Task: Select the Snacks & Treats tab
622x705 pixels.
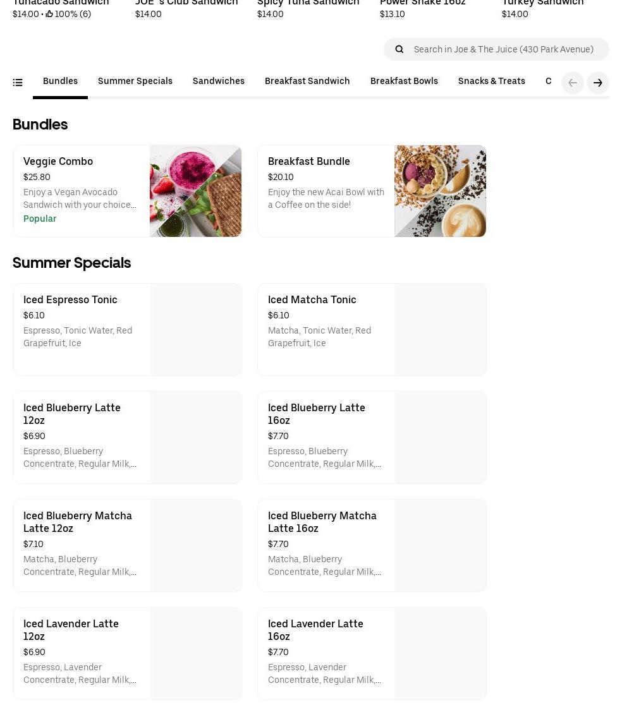Action: pos(491,81)
